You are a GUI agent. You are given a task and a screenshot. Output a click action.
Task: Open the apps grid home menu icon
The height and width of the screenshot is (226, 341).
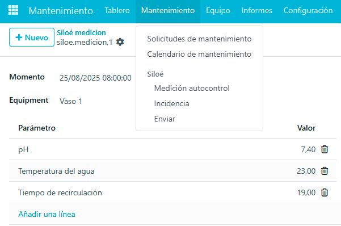[x=13, y=10]
